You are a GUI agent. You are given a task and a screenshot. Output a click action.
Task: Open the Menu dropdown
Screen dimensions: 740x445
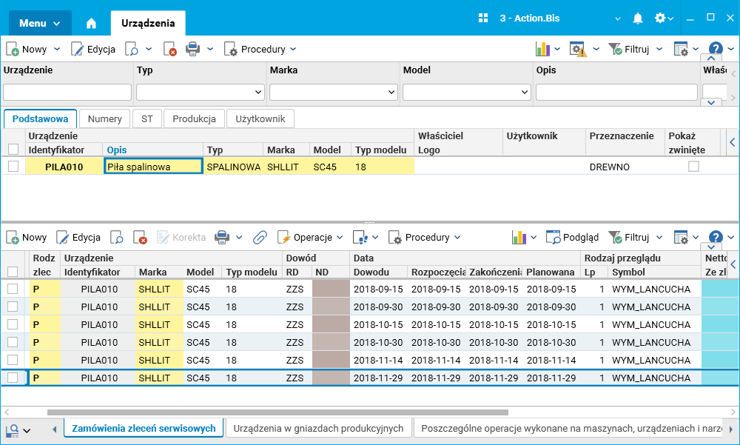pos(40,23)
